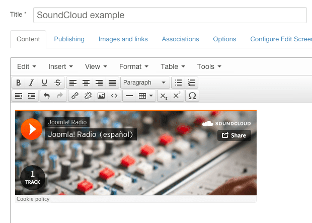Decrease paragraph indent
This screenshot has height=223, width=312.
pyautogui.click(x=19, y=96)
